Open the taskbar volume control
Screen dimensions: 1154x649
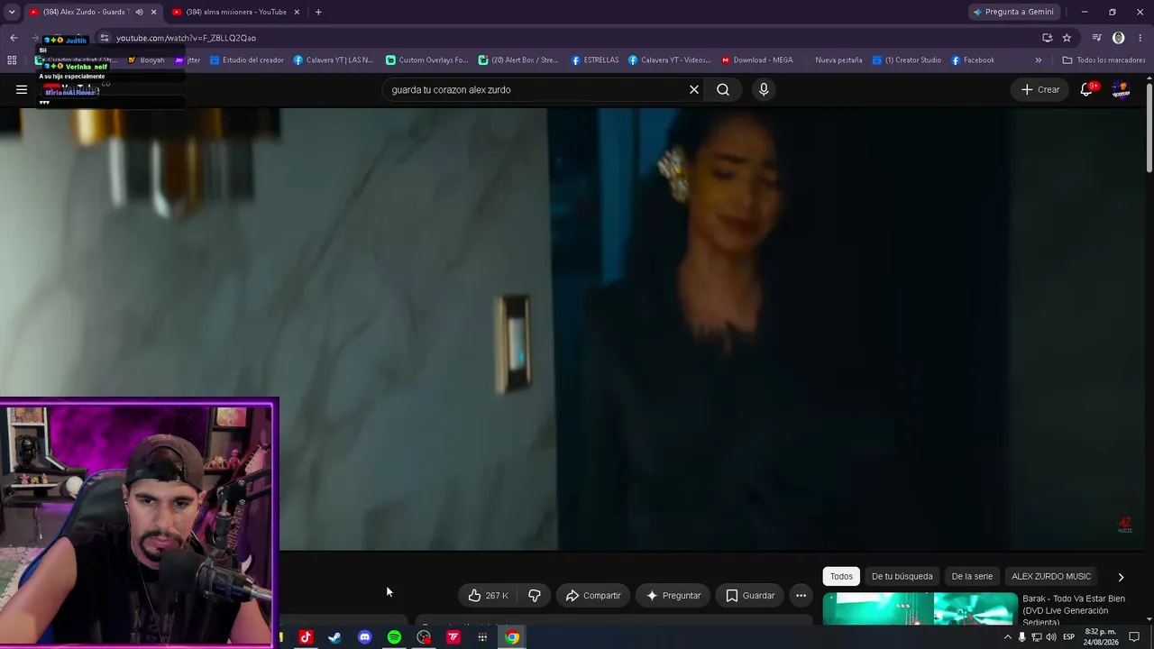[x=1050, y=637]
